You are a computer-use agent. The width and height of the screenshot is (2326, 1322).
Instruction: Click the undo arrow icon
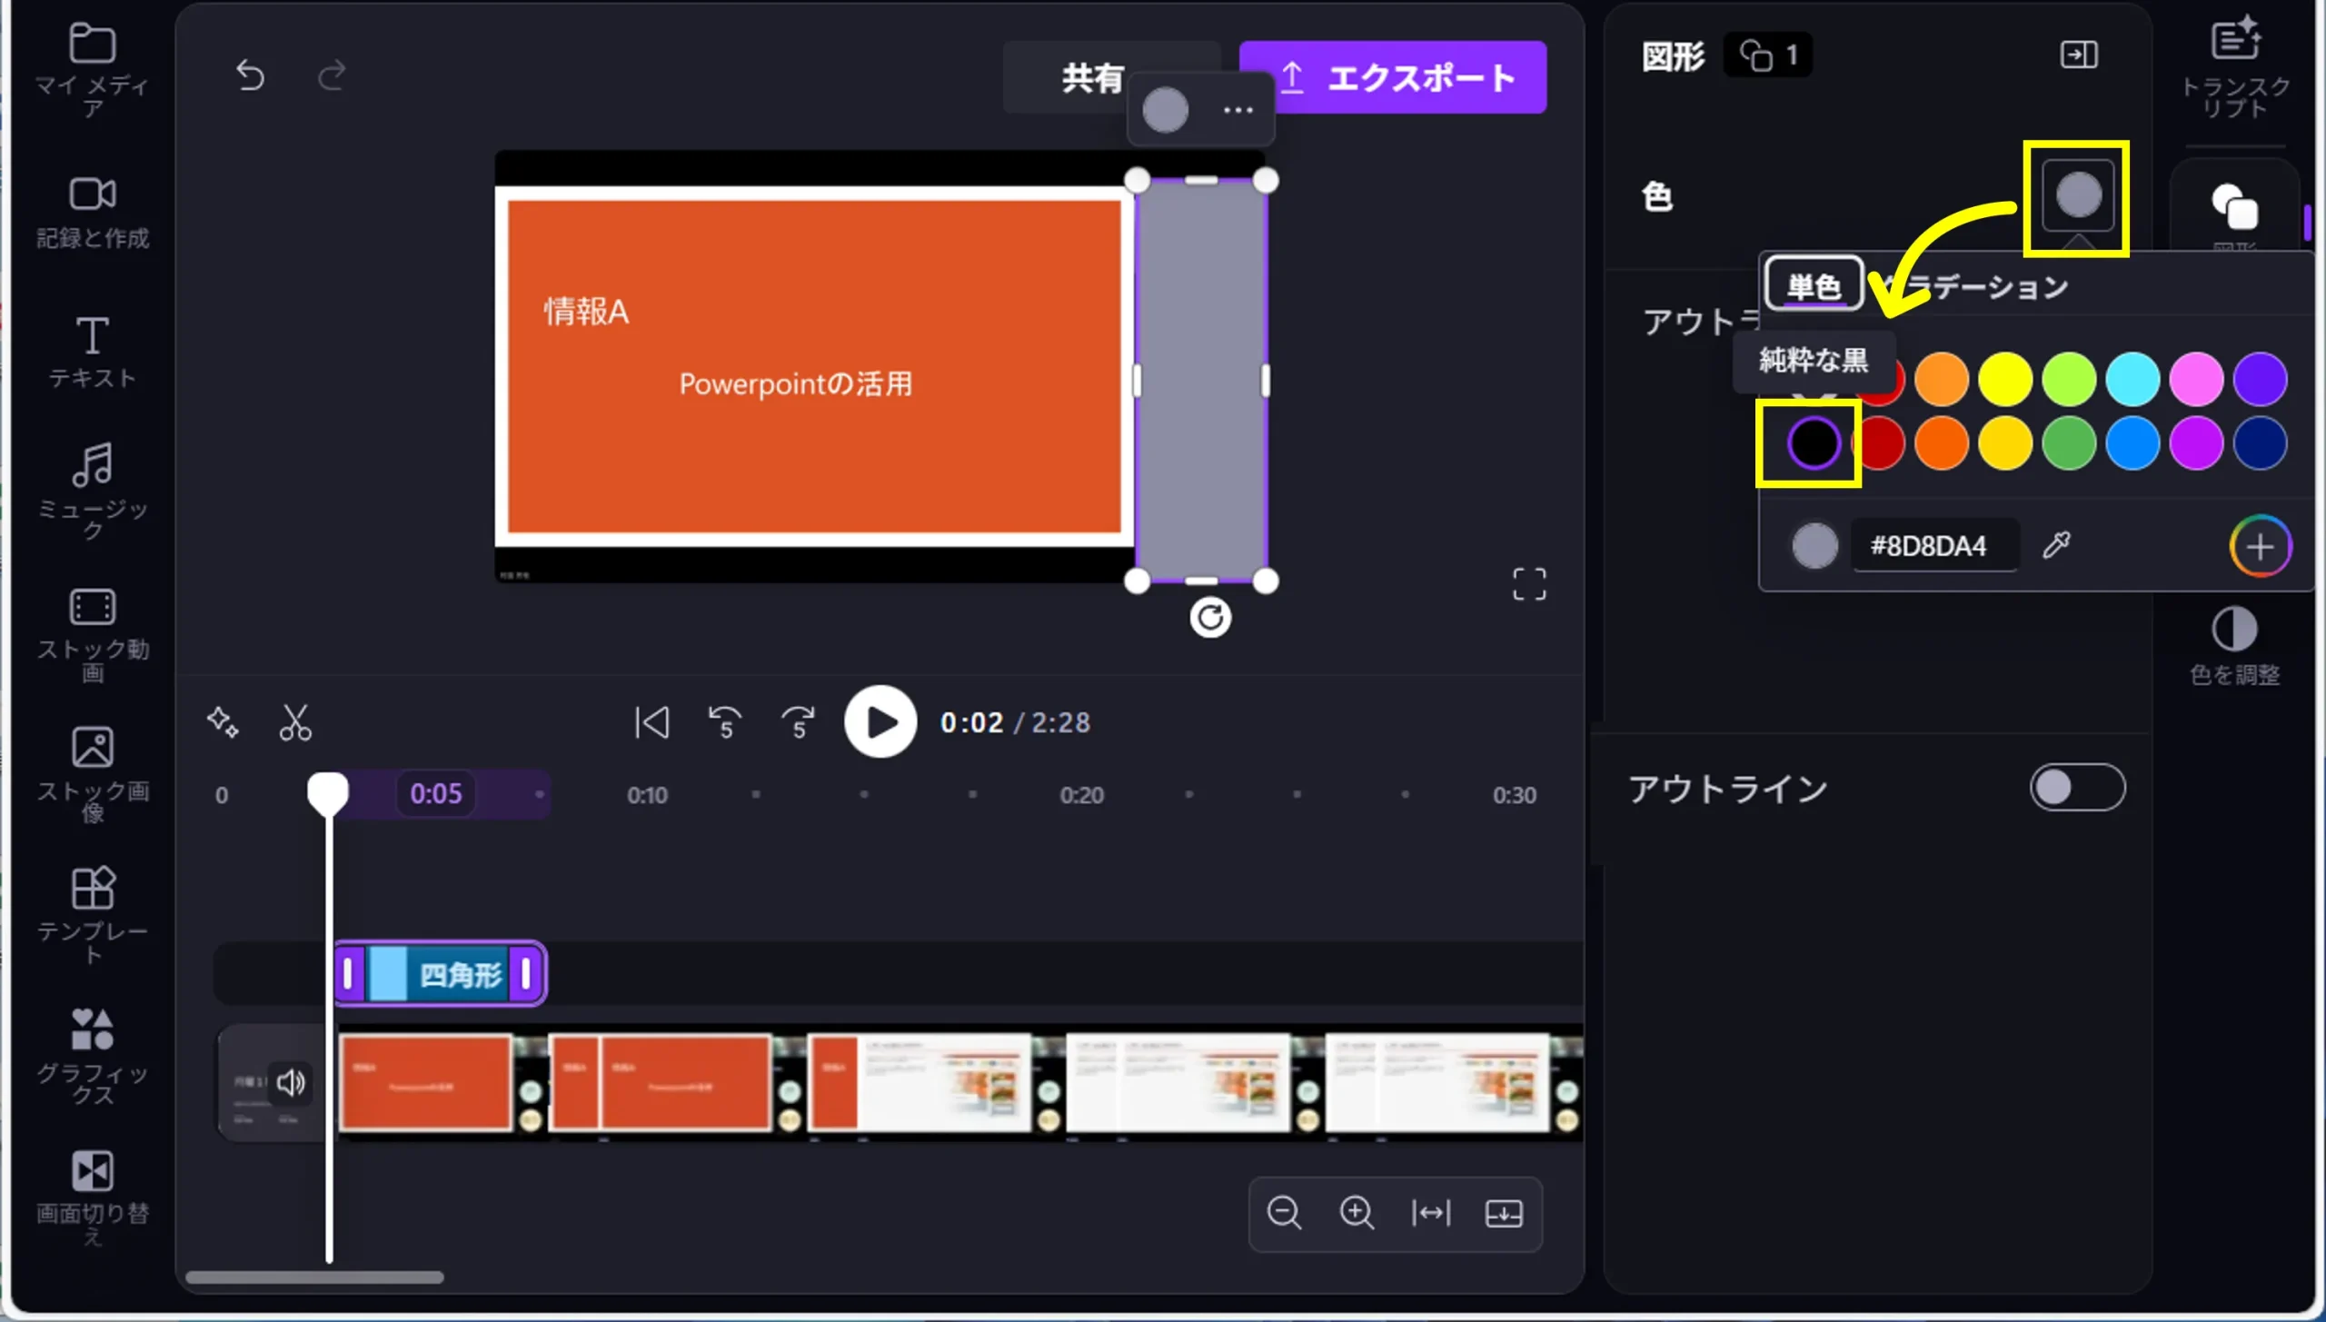[250, 75]
